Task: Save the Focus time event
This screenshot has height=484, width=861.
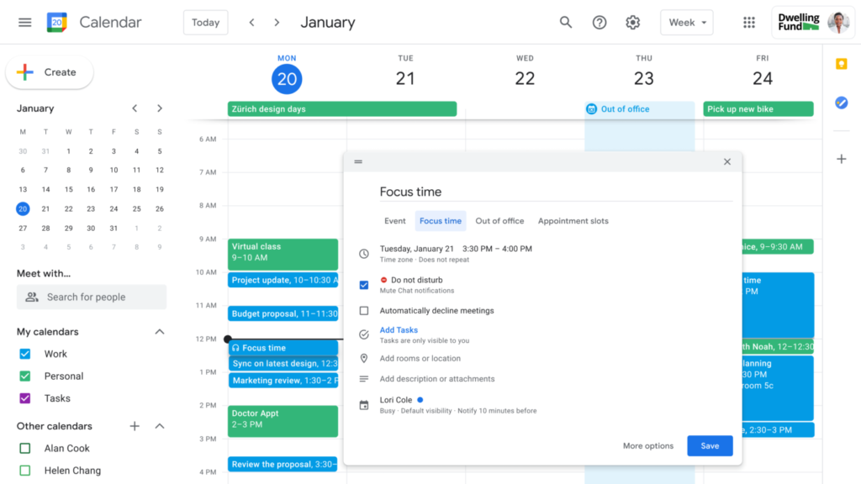Action: pyautogui.click(x=710, y=445)
